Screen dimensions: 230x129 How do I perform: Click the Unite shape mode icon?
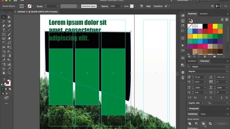(x=190, y=124)
